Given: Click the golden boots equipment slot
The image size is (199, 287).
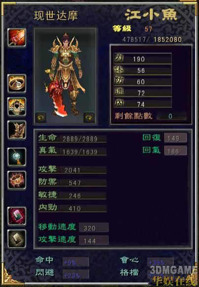Looking at the screenshot, I should pos(17,130).
